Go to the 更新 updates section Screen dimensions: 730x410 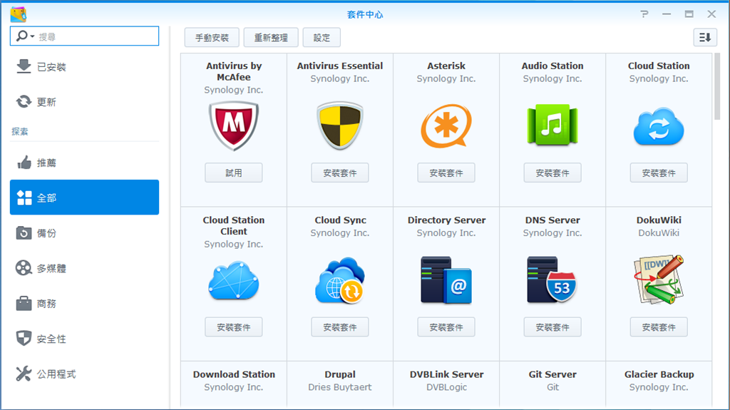pos(84,101)
